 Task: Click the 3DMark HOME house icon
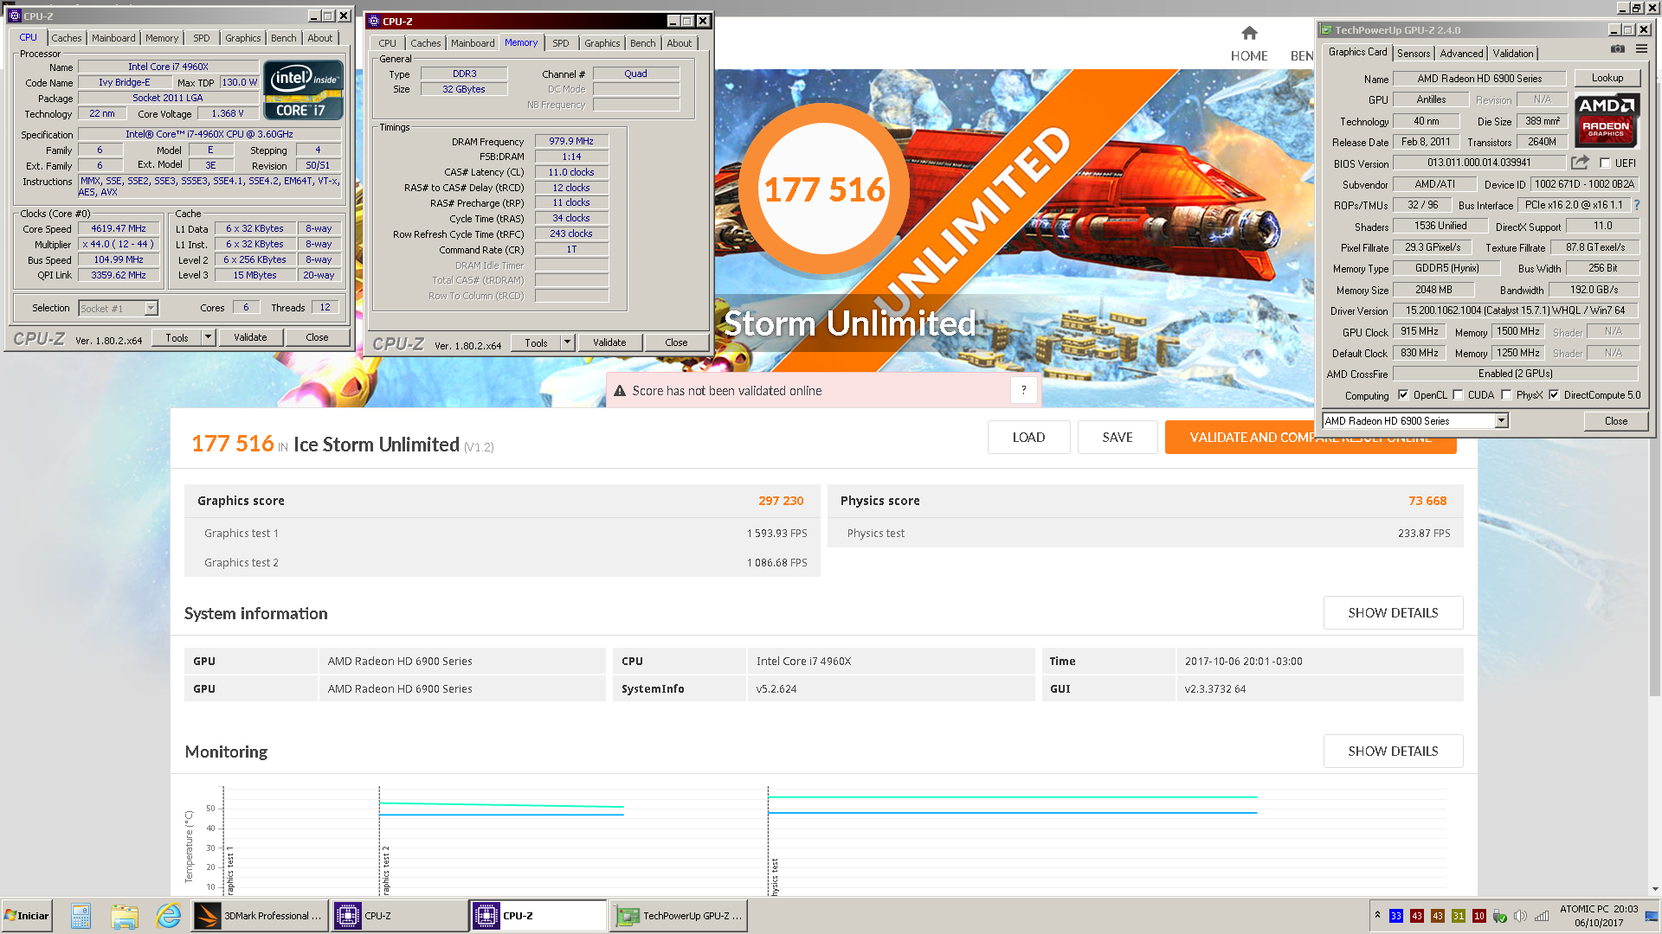coord(1249,34)
